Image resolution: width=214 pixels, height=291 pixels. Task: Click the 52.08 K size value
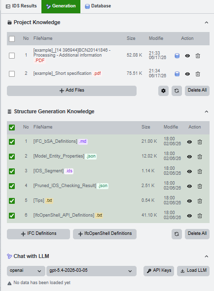(x=135, y=55)
